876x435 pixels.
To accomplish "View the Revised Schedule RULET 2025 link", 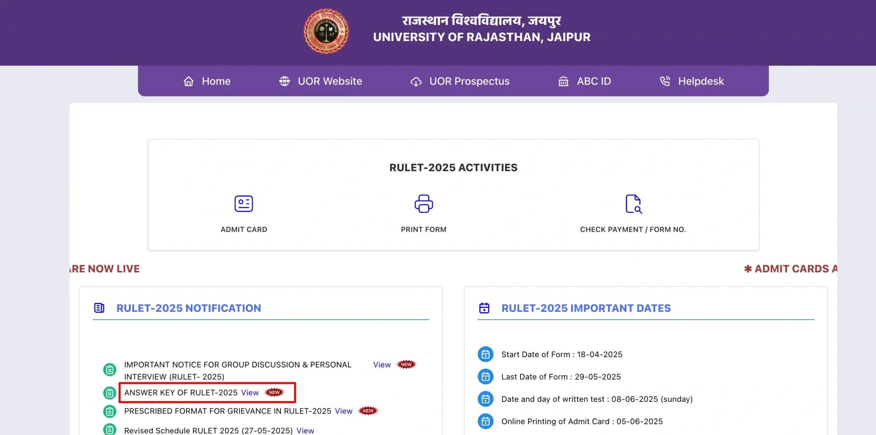I will click(305, 431).
